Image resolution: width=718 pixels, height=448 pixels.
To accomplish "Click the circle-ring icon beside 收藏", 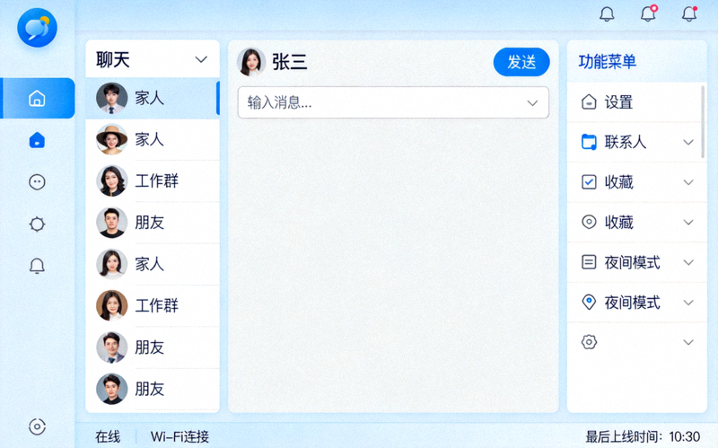I will click(589, 222).
